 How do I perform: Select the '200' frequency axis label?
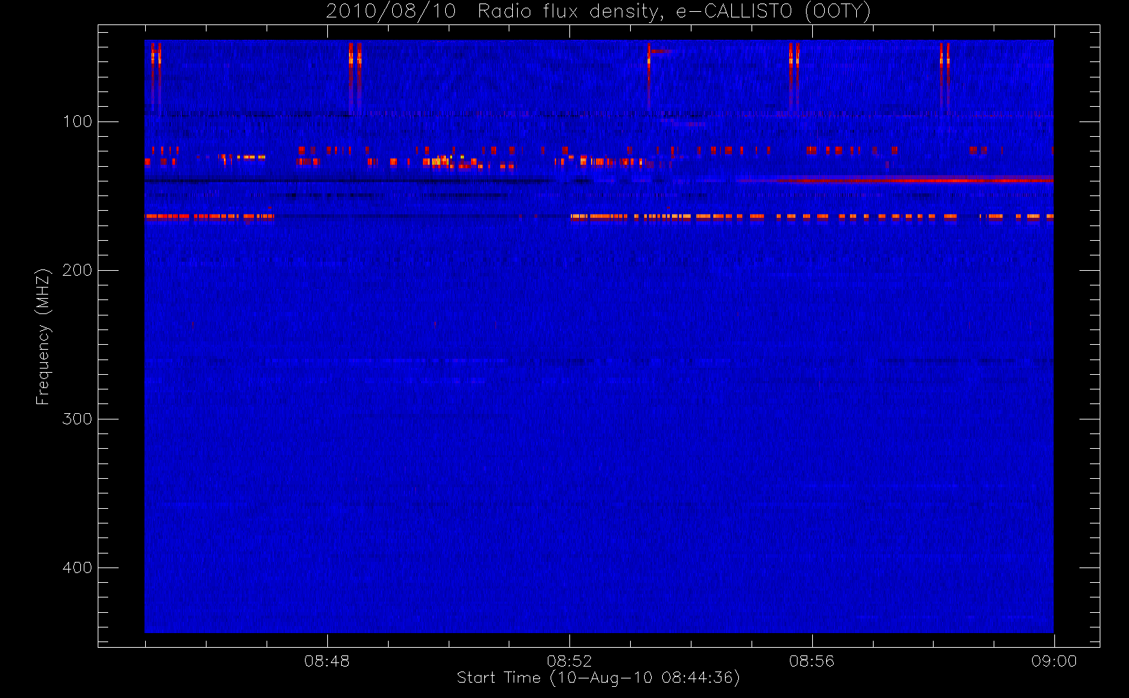pos(77,270)
